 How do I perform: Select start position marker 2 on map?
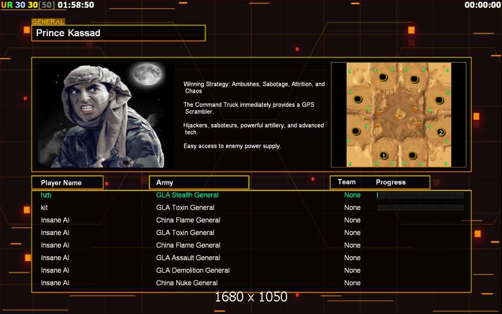[x=441, y=132]
